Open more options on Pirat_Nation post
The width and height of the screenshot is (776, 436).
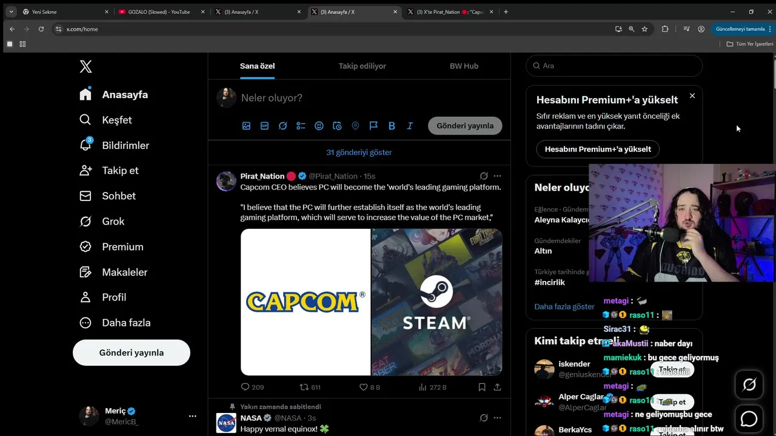(x=497, y=176)
